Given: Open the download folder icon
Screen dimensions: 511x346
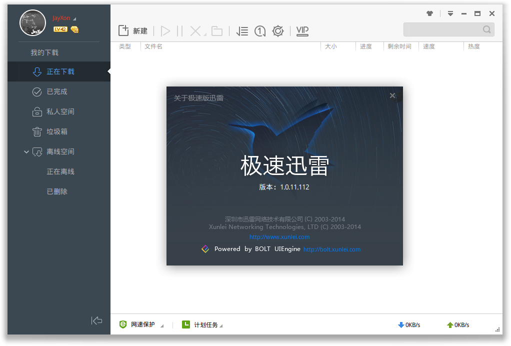Looking at the screenshot, I should [217, 31].
